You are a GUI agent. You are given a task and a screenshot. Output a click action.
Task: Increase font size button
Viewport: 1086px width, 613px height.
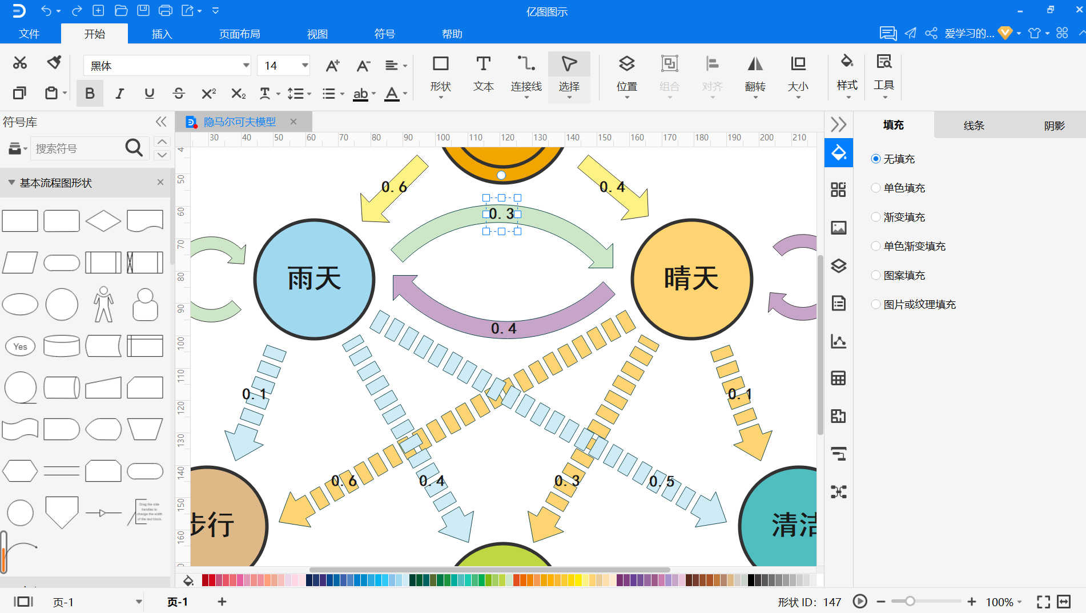pyautogui.click(x=333, y=66)
